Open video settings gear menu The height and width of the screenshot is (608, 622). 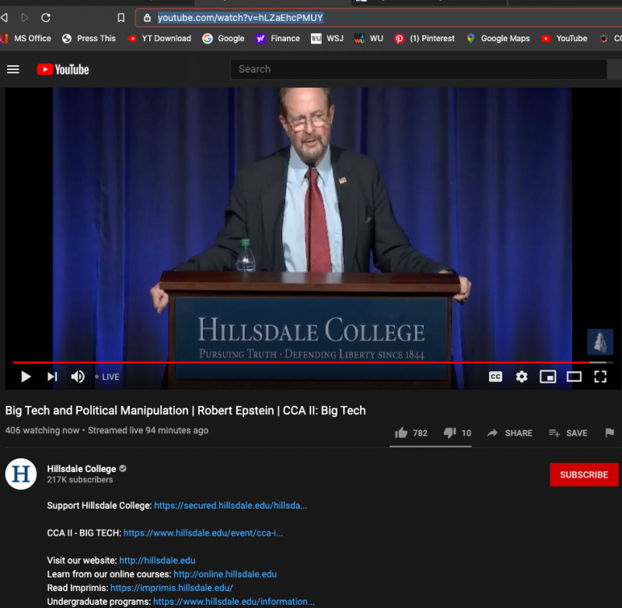coord(522,377)
